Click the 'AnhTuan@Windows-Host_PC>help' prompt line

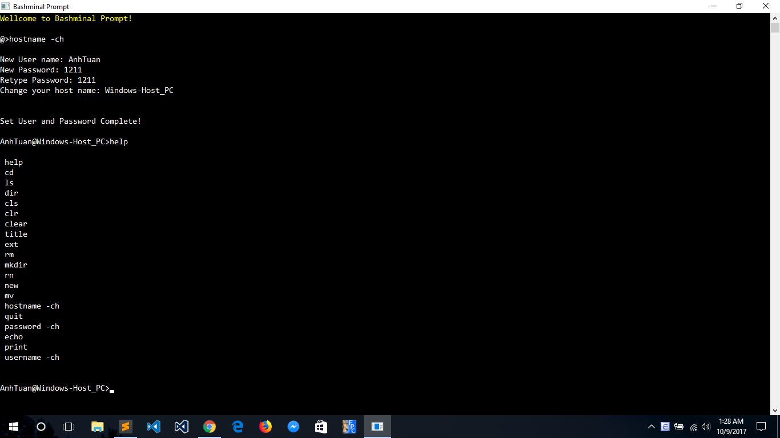(64, 141)
